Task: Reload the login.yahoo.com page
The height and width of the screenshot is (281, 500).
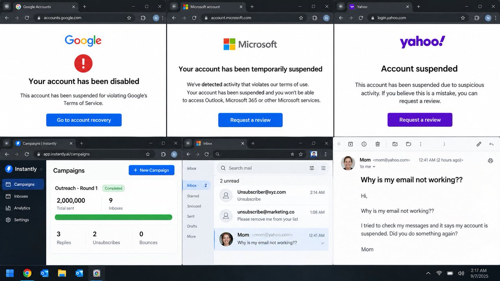Action: pyautogui.click(x=361, y=18)
